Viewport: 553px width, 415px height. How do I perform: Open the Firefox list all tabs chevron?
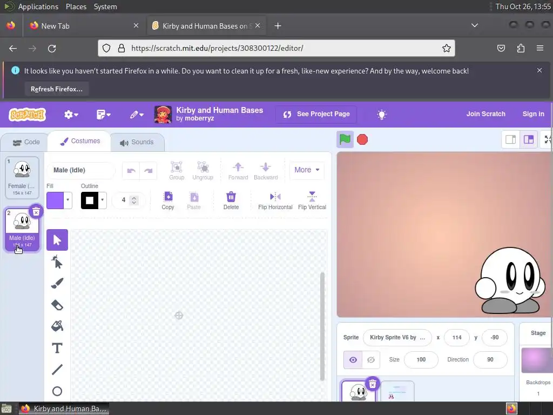[x=475, y=25]
